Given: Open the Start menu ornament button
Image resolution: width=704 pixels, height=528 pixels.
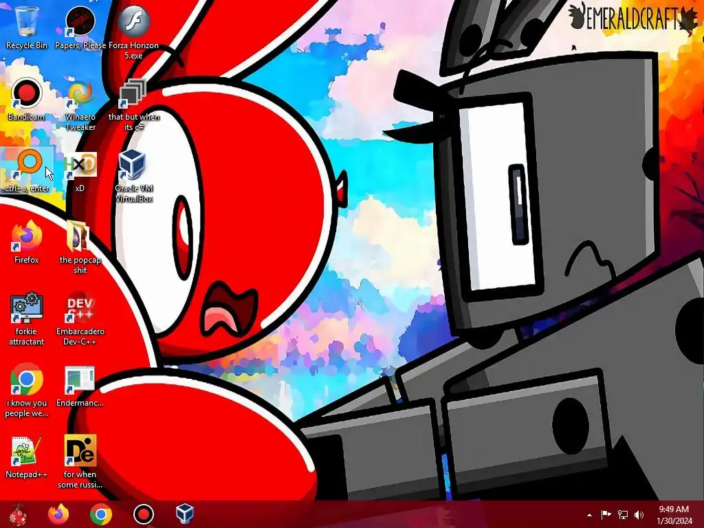Looking at the screenshot, I should 18,514.
